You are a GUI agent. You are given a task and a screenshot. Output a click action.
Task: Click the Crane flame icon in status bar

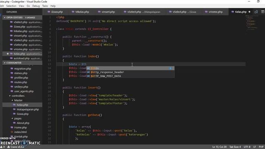tap(8, 147)
